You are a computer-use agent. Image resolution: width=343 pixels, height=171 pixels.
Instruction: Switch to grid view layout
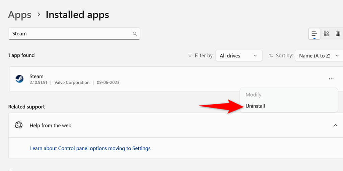click(x=326, y=34)
